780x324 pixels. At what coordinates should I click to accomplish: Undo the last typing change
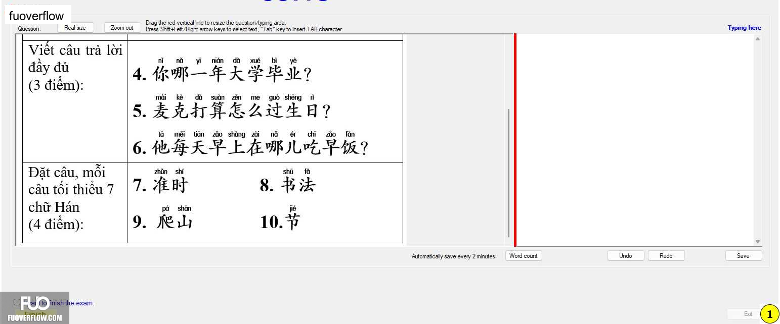(626, 256)
